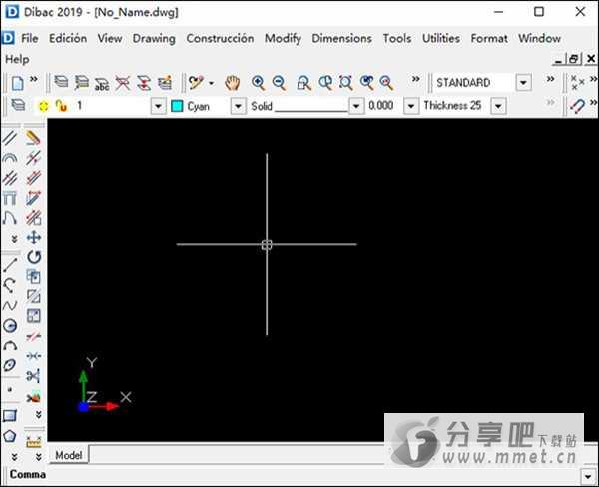Viewport: 599px width, 487px height.
Task: Open the Cyan color dropdown
Action: pos(238,106)
